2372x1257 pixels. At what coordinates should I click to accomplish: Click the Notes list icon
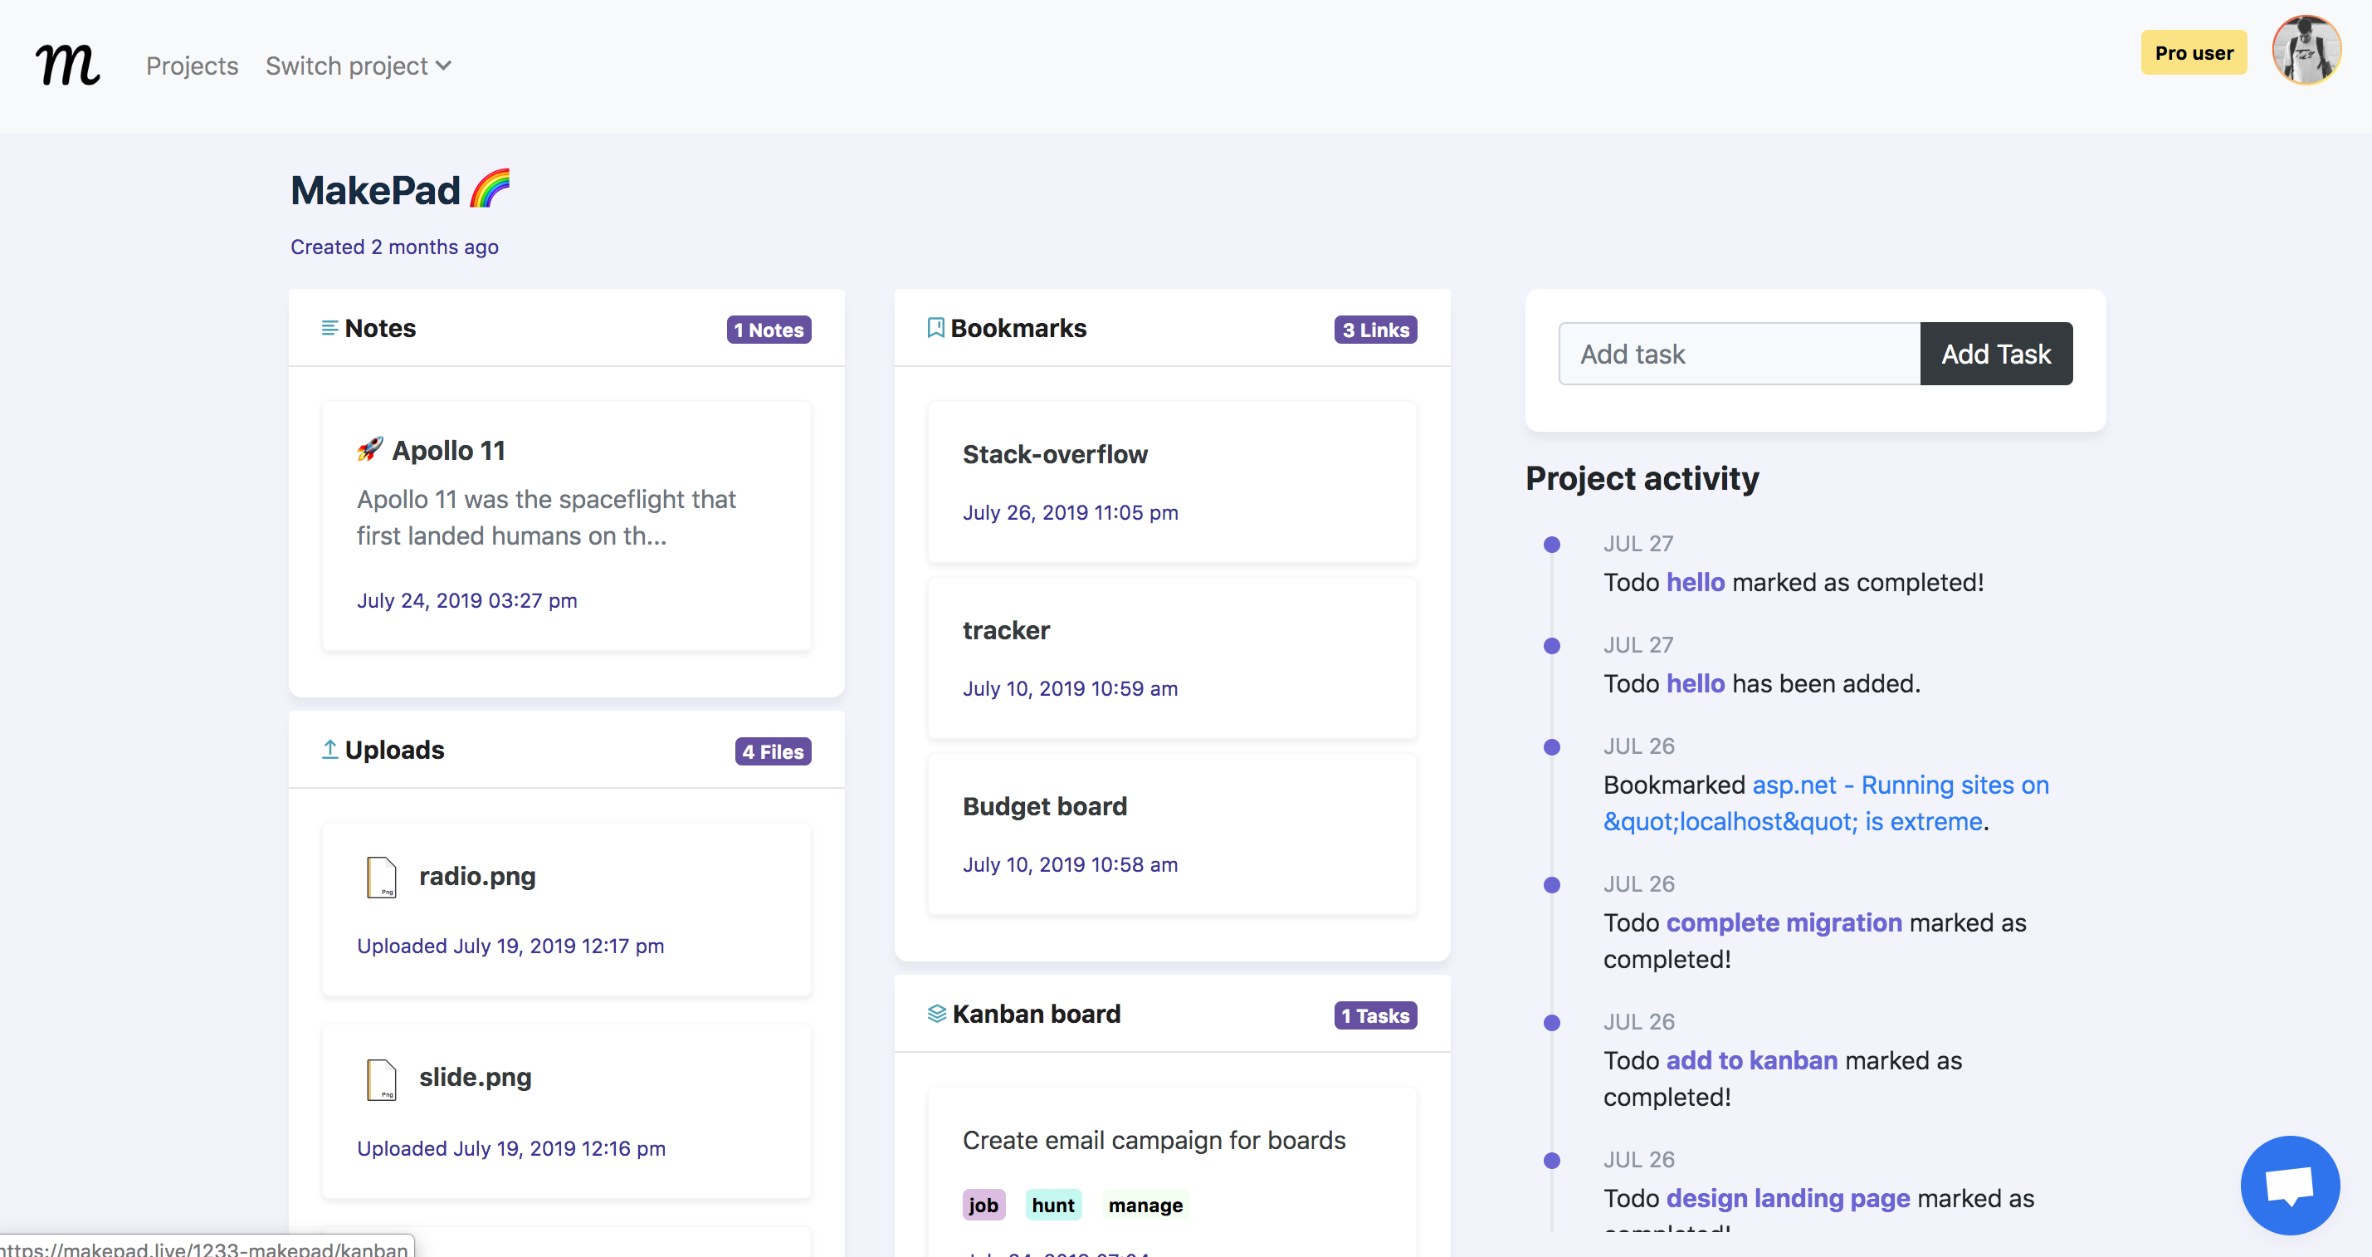point(329,328)
